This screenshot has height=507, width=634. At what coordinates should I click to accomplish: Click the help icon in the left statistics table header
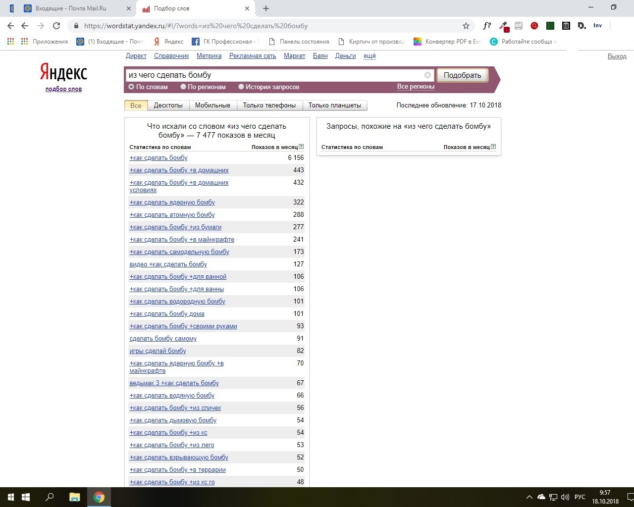click(x=301, y=147)
